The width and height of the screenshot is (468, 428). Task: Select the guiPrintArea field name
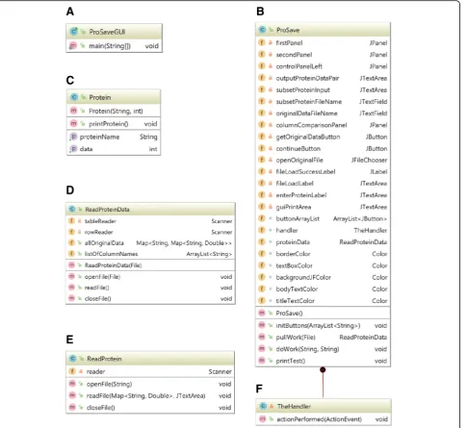pos(294,207)
